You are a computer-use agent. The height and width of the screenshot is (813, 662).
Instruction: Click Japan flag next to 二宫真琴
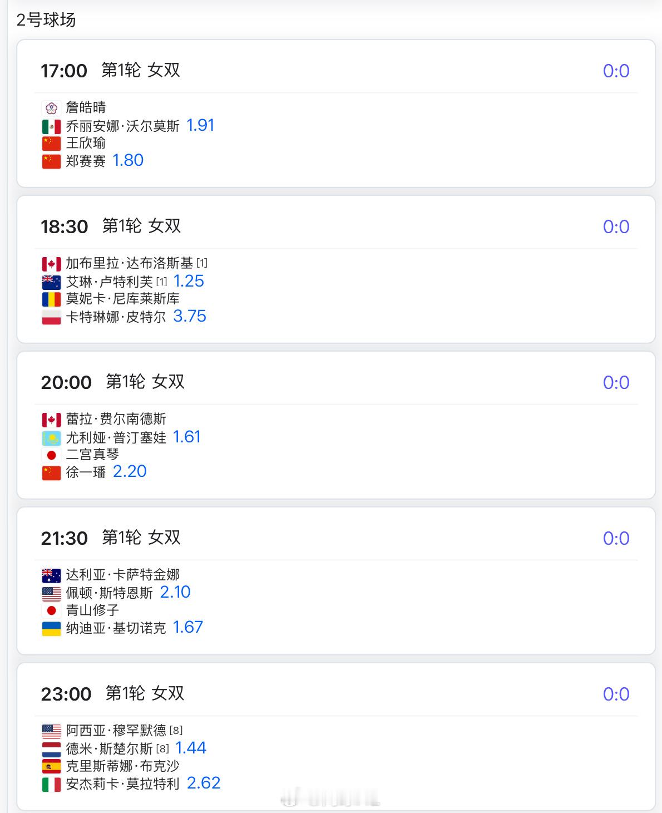pos(51,455)
